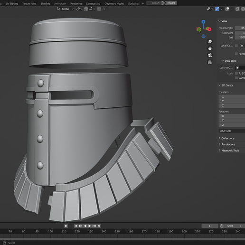
Task: Jump to previous keyframe
Action: click(x=81, y=226)
